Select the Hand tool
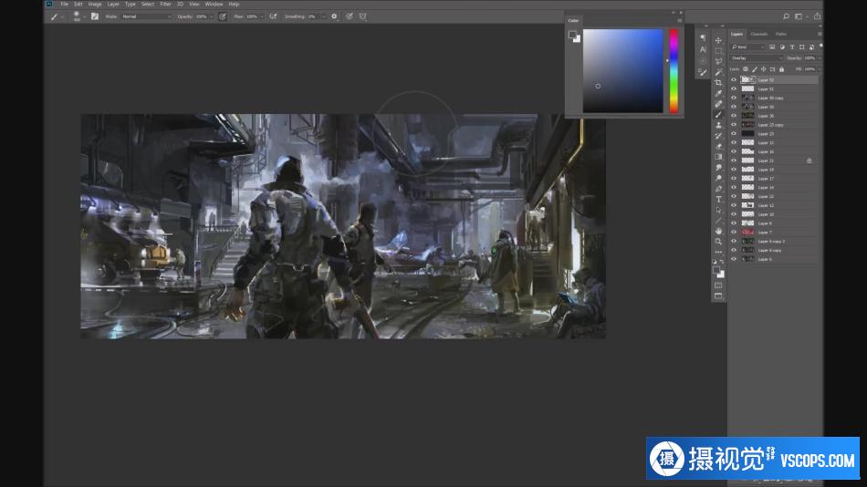867x487 pixels. (718, 231)
